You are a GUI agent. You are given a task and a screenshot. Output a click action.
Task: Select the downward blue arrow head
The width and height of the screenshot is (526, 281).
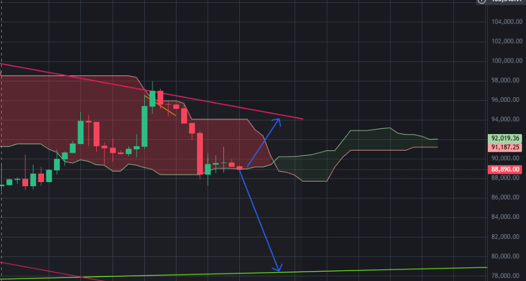pos(279,268)
